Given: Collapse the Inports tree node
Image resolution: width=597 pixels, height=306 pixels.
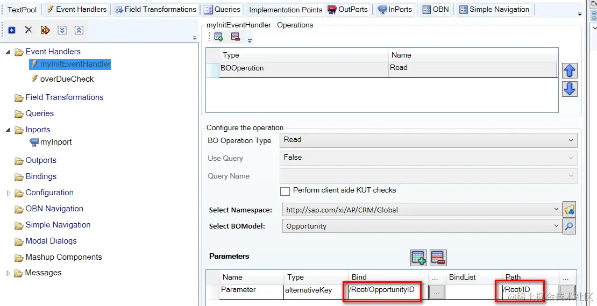Looking at the screenshot, I should pyautogui.click(x=9, y=130).
